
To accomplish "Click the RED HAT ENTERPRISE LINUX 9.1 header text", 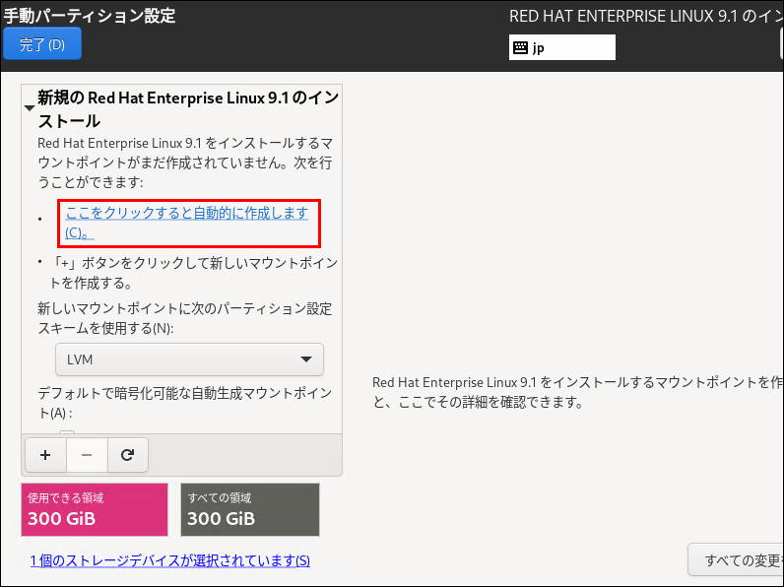I will (645, 16).
